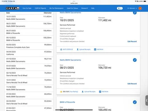Select the 04/09/2025 California row
Viewport: 148px width, 111px height.
[29, 53]
